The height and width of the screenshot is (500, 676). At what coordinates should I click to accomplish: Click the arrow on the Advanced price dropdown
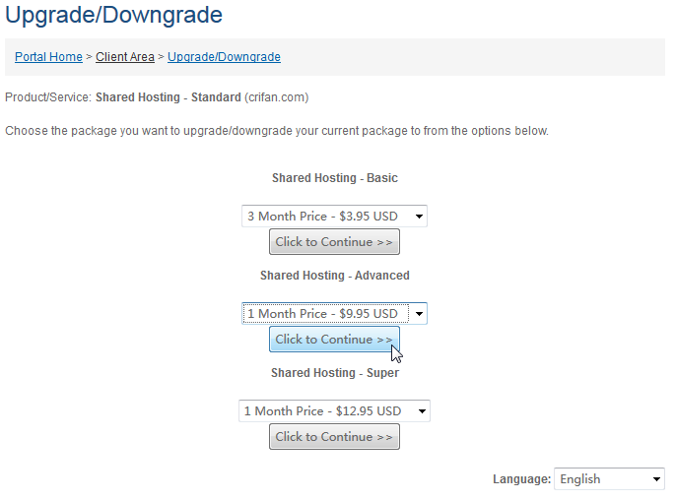point(419,314)
